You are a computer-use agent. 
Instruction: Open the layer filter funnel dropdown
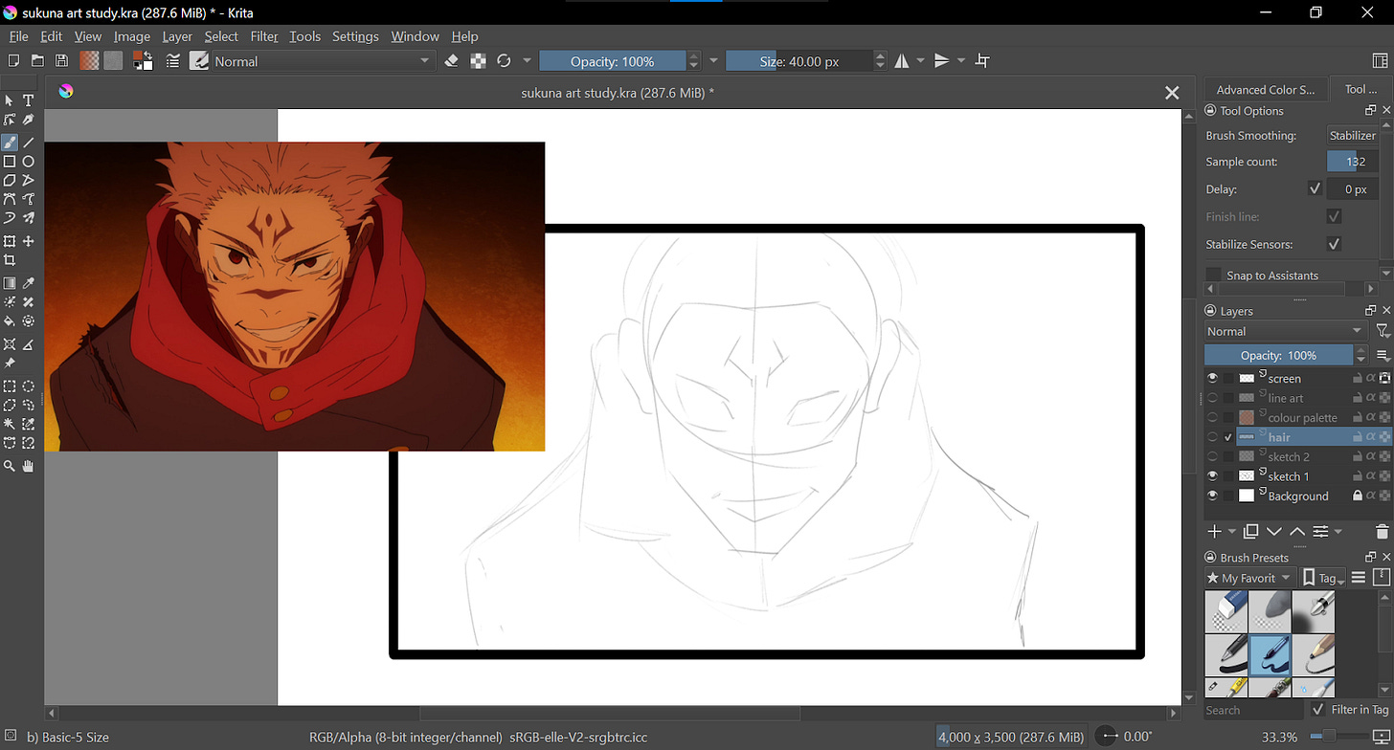(1383, 332)
